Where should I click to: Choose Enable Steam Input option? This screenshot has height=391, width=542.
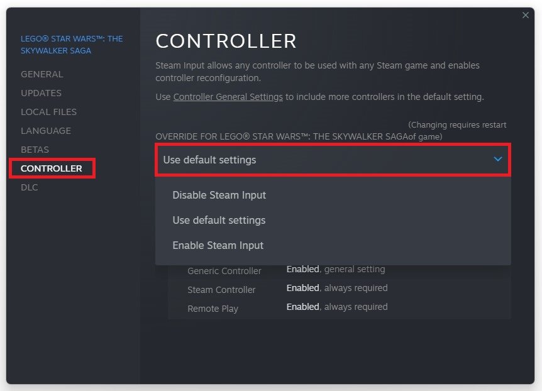coord(218,245)
